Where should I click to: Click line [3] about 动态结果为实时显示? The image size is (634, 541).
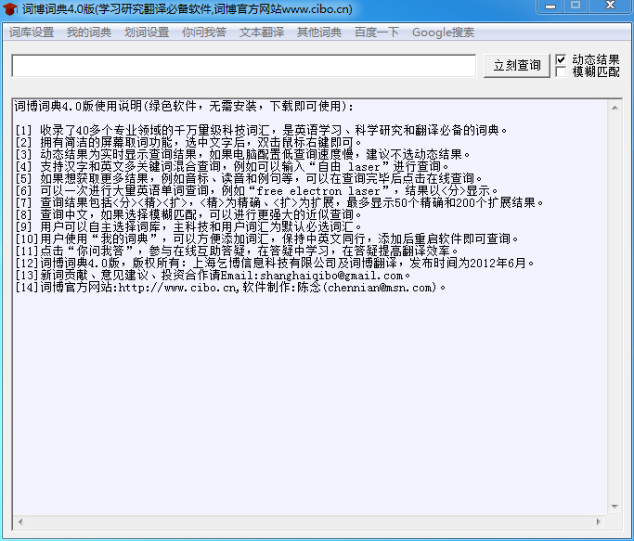pyautogui.click(x=242, y=154)
